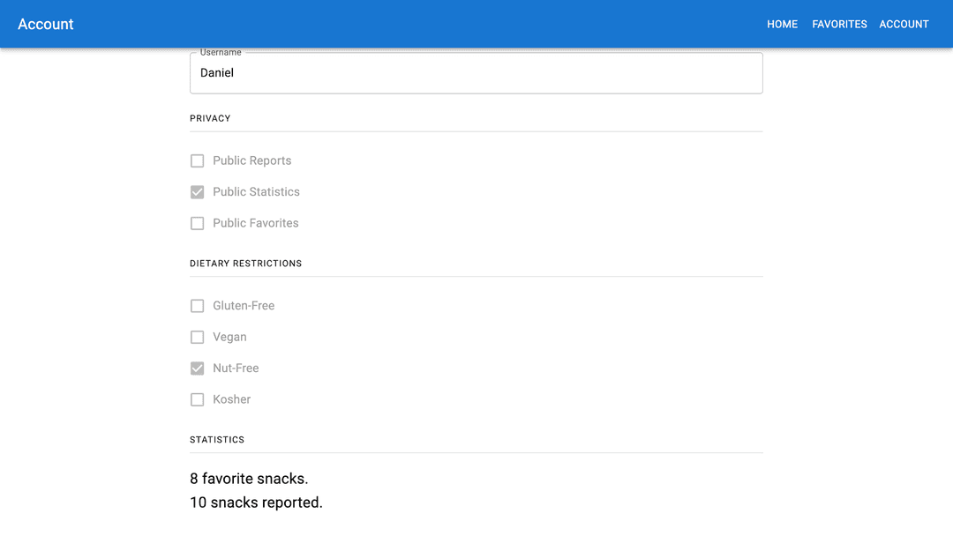Click the '10 snacks reported.' text
The width and height of the screenshot is (953, 536).
[256, 502]
